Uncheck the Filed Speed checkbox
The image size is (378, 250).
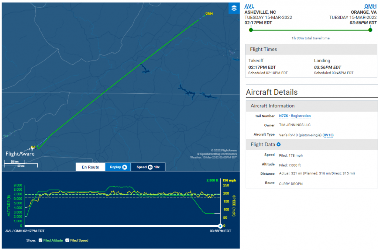click(67, 240)
